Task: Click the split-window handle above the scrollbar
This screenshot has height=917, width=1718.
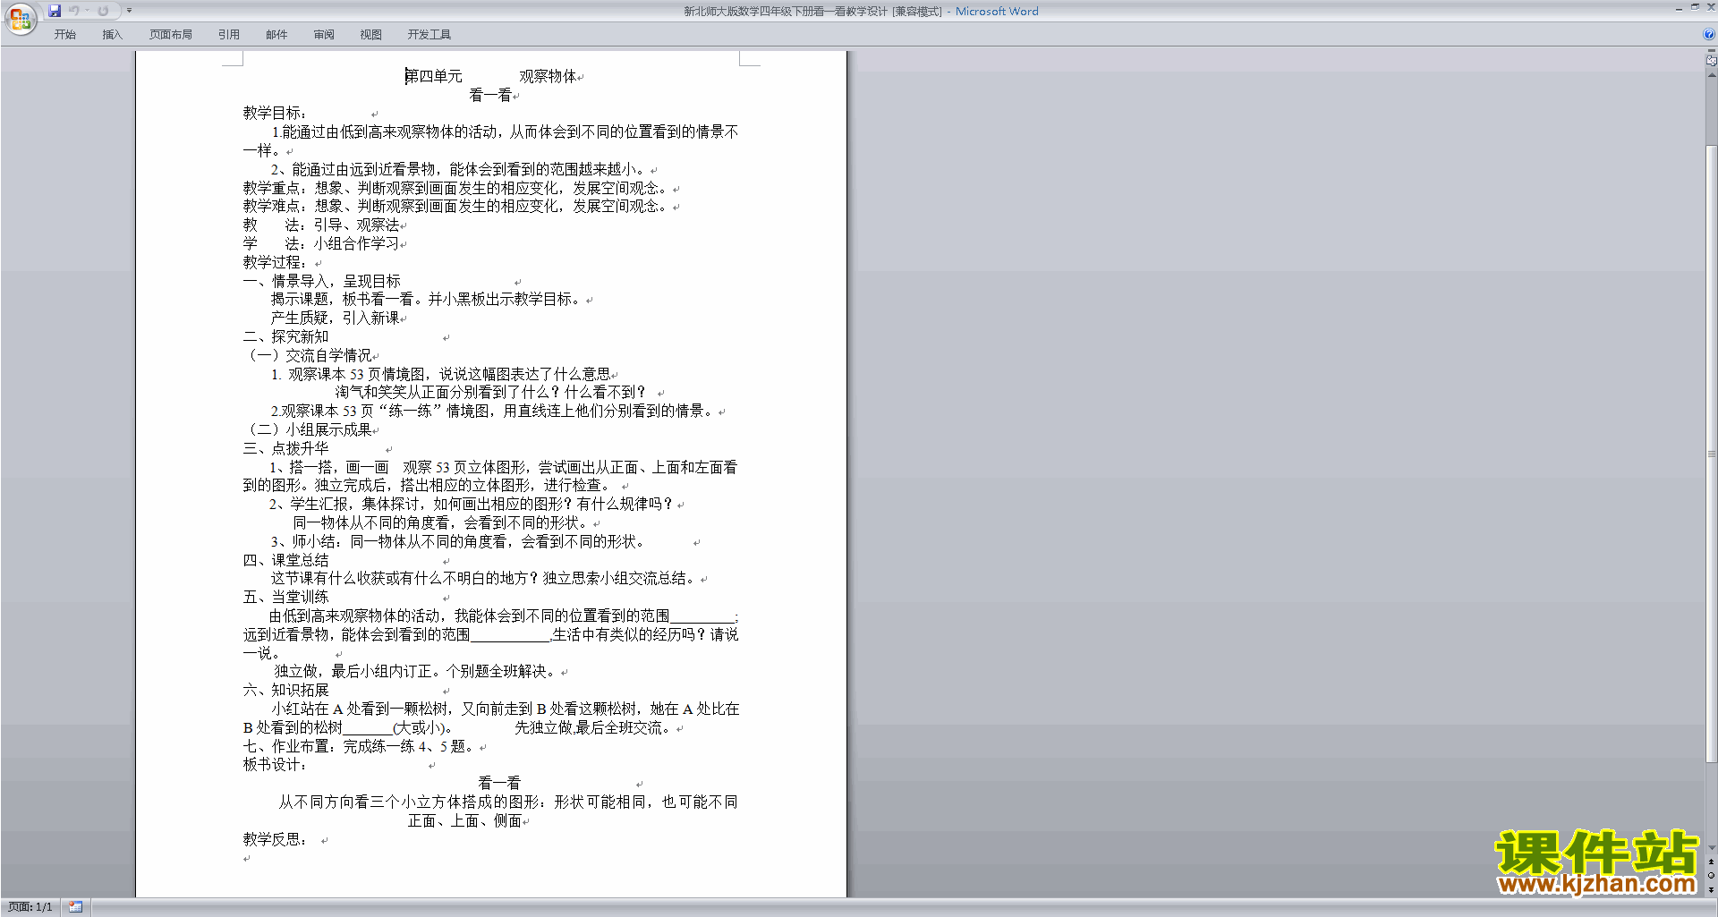Action: tap(1711, 52)
